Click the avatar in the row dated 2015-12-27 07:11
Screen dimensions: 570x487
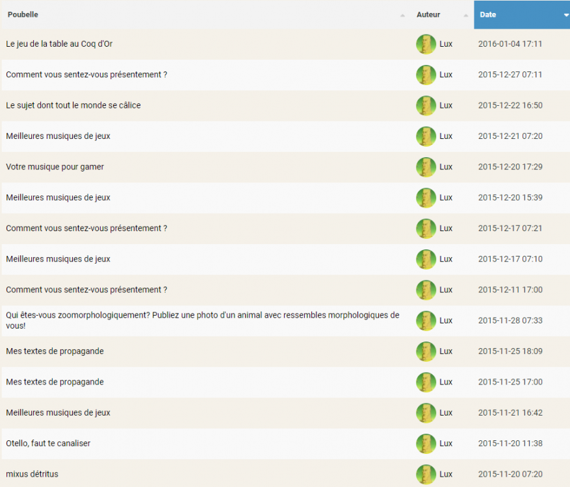point(426,75)
